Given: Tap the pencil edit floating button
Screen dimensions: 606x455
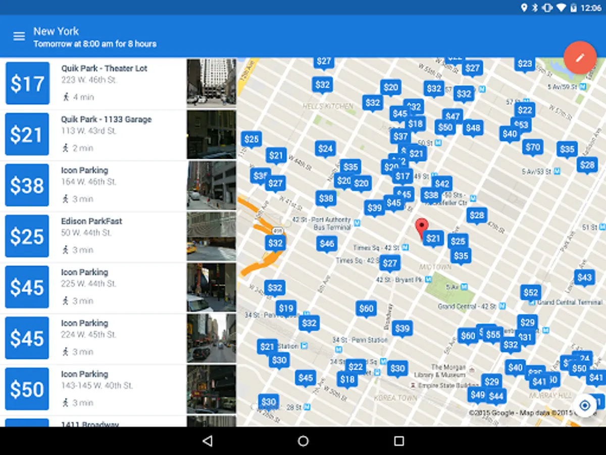Looking at the screenshot, I should click(580, 58).
